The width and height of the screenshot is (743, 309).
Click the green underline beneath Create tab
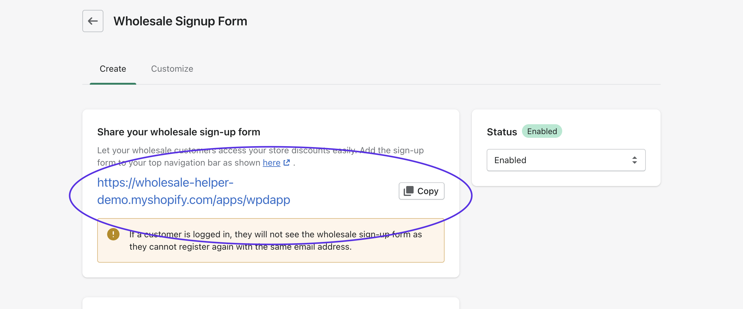coord(113,83)
